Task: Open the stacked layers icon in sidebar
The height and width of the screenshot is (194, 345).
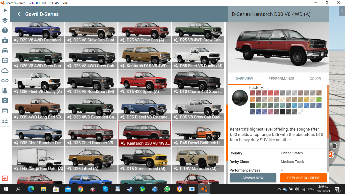Action: pos(5,20)
